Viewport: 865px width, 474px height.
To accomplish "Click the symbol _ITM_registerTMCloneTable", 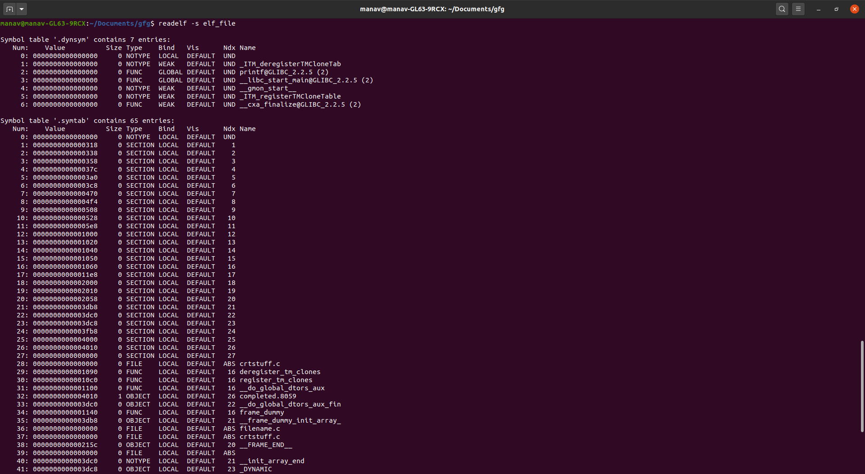I will [x=290, y=96].
